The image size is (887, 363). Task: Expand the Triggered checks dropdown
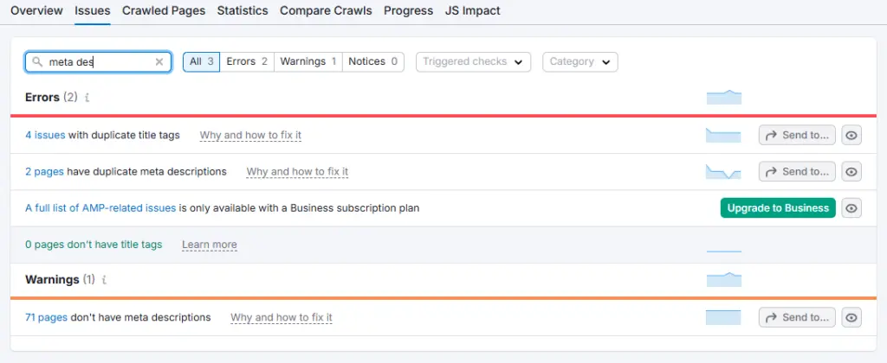pyautogui.click(x=473, y=62)
